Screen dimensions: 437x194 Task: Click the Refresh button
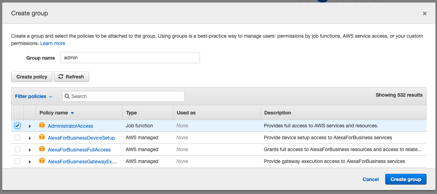(71, 77)
